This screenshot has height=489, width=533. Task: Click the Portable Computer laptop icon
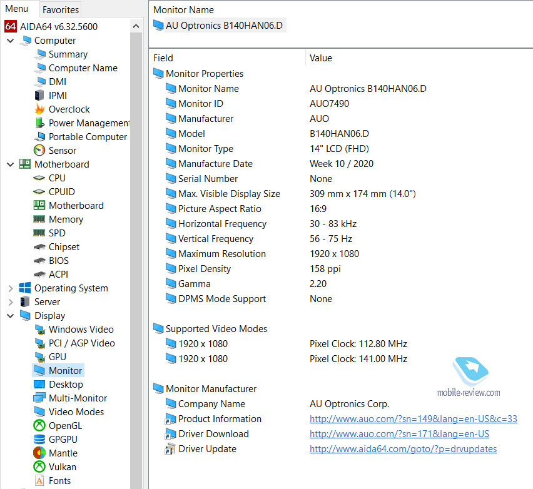pos(39,136)
